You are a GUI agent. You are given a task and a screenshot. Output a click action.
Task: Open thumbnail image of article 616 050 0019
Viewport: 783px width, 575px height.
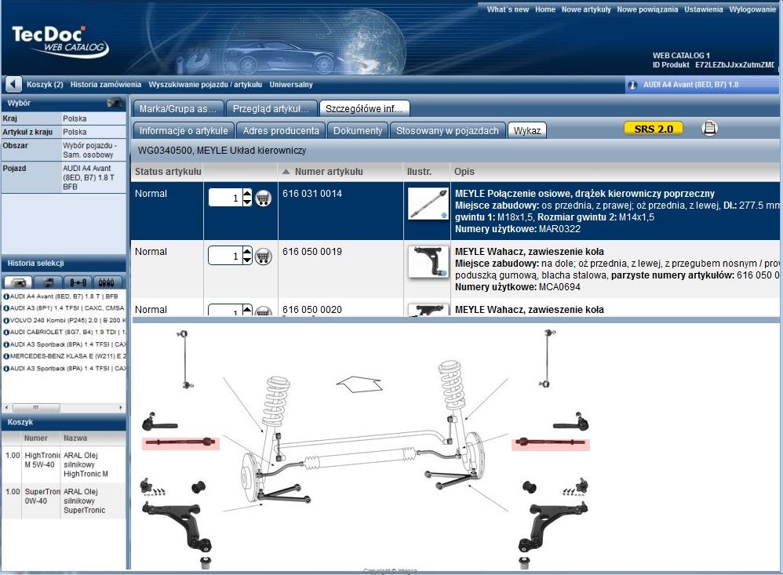click(x=428, y=261)
